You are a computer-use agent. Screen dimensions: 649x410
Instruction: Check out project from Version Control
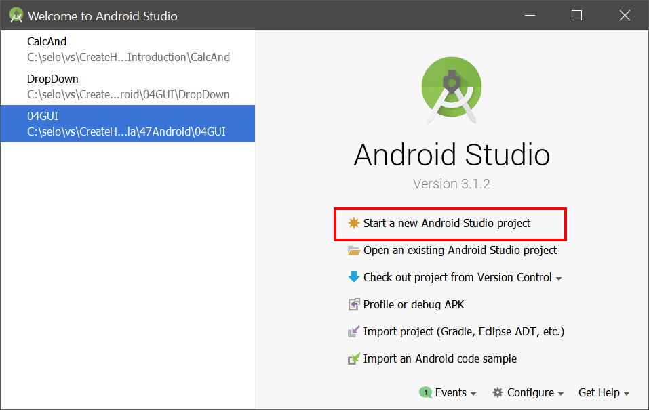tap(457, 277)
